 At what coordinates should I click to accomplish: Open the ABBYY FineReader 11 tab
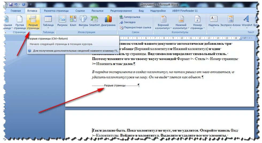tap(185, 11)
